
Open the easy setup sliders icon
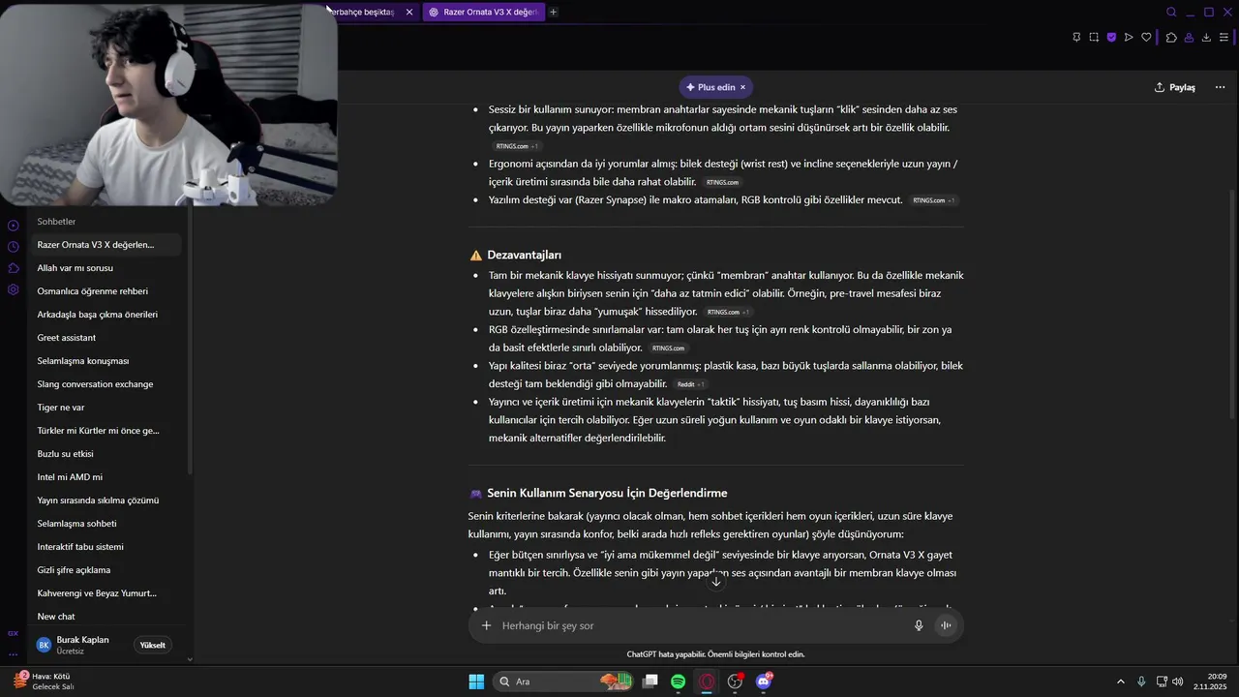coord(1224,38)
